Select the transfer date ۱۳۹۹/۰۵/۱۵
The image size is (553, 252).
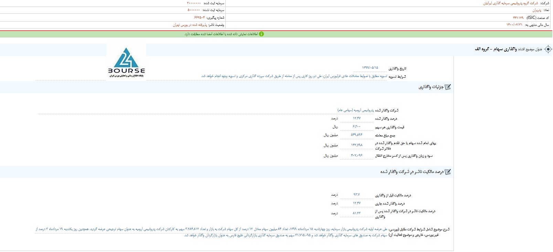point(370,68)
